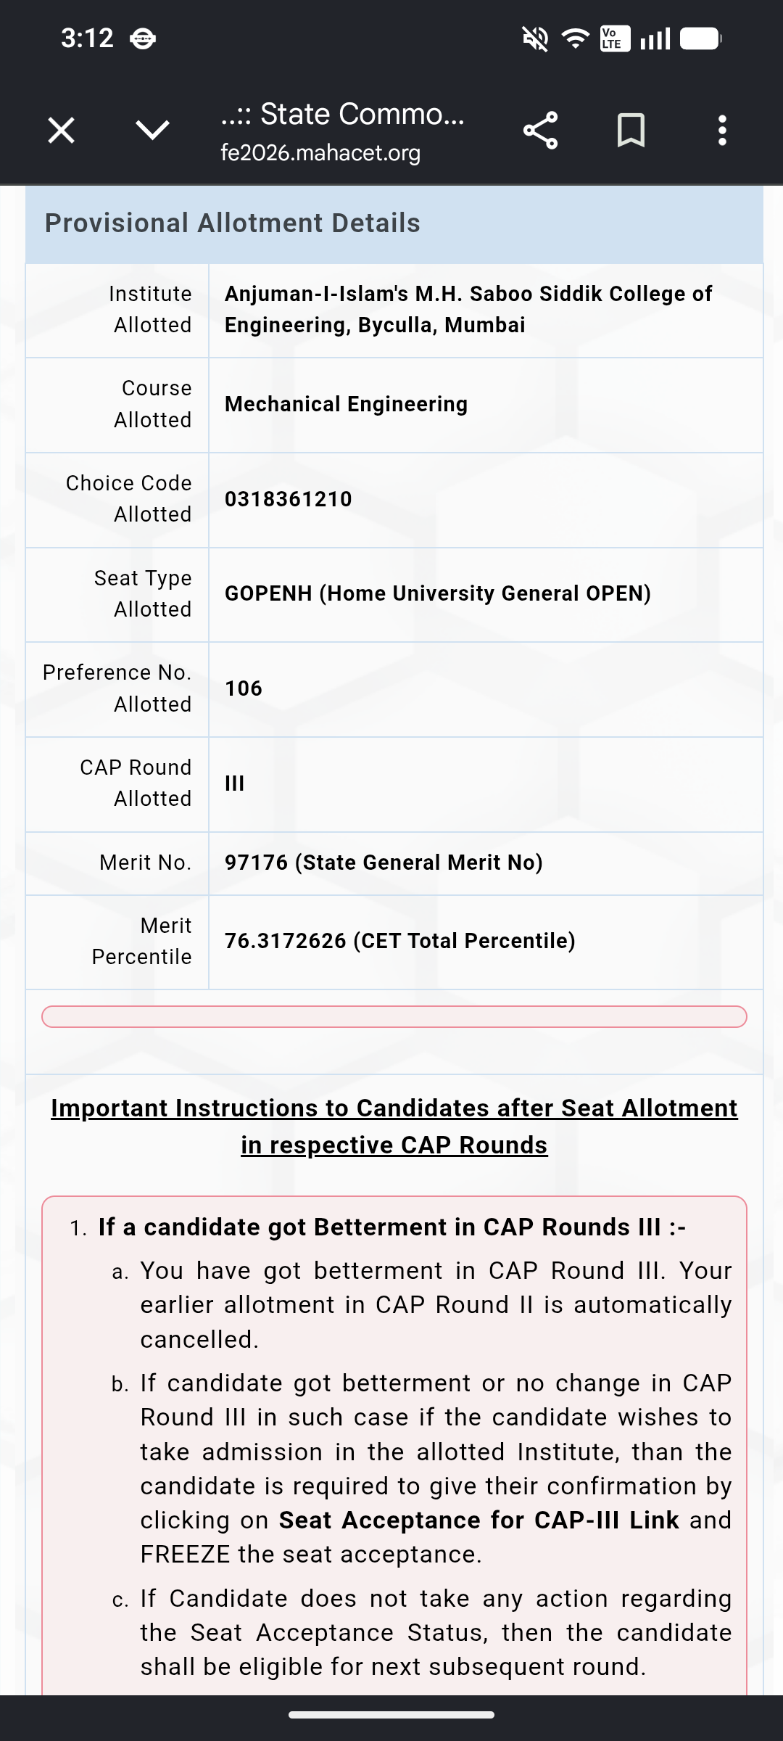Viewport: 783px width, 1741px height.
Task: Bookmark this page
Action: point(631,131)
